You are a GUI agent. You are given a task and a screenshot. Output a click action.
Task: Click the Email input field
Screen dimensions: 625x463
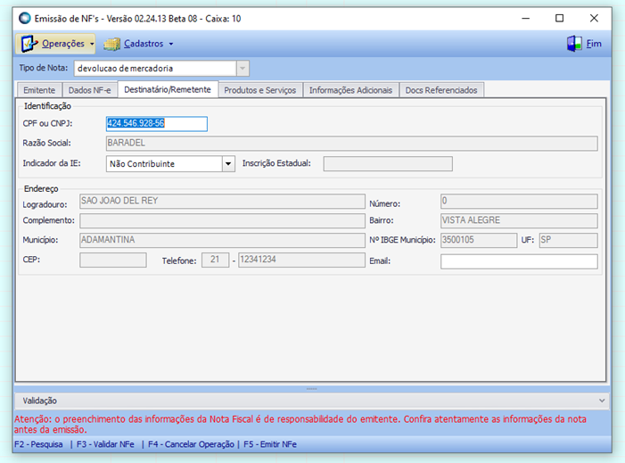point(519,261)
